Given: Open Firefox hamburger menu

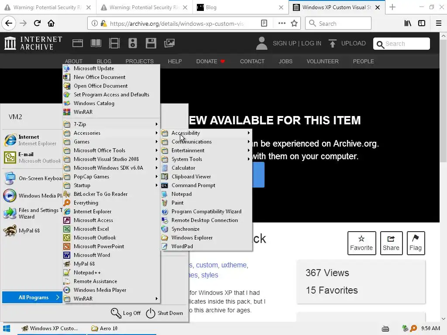Looking at the screenshot, I should (x=438, y=24).
